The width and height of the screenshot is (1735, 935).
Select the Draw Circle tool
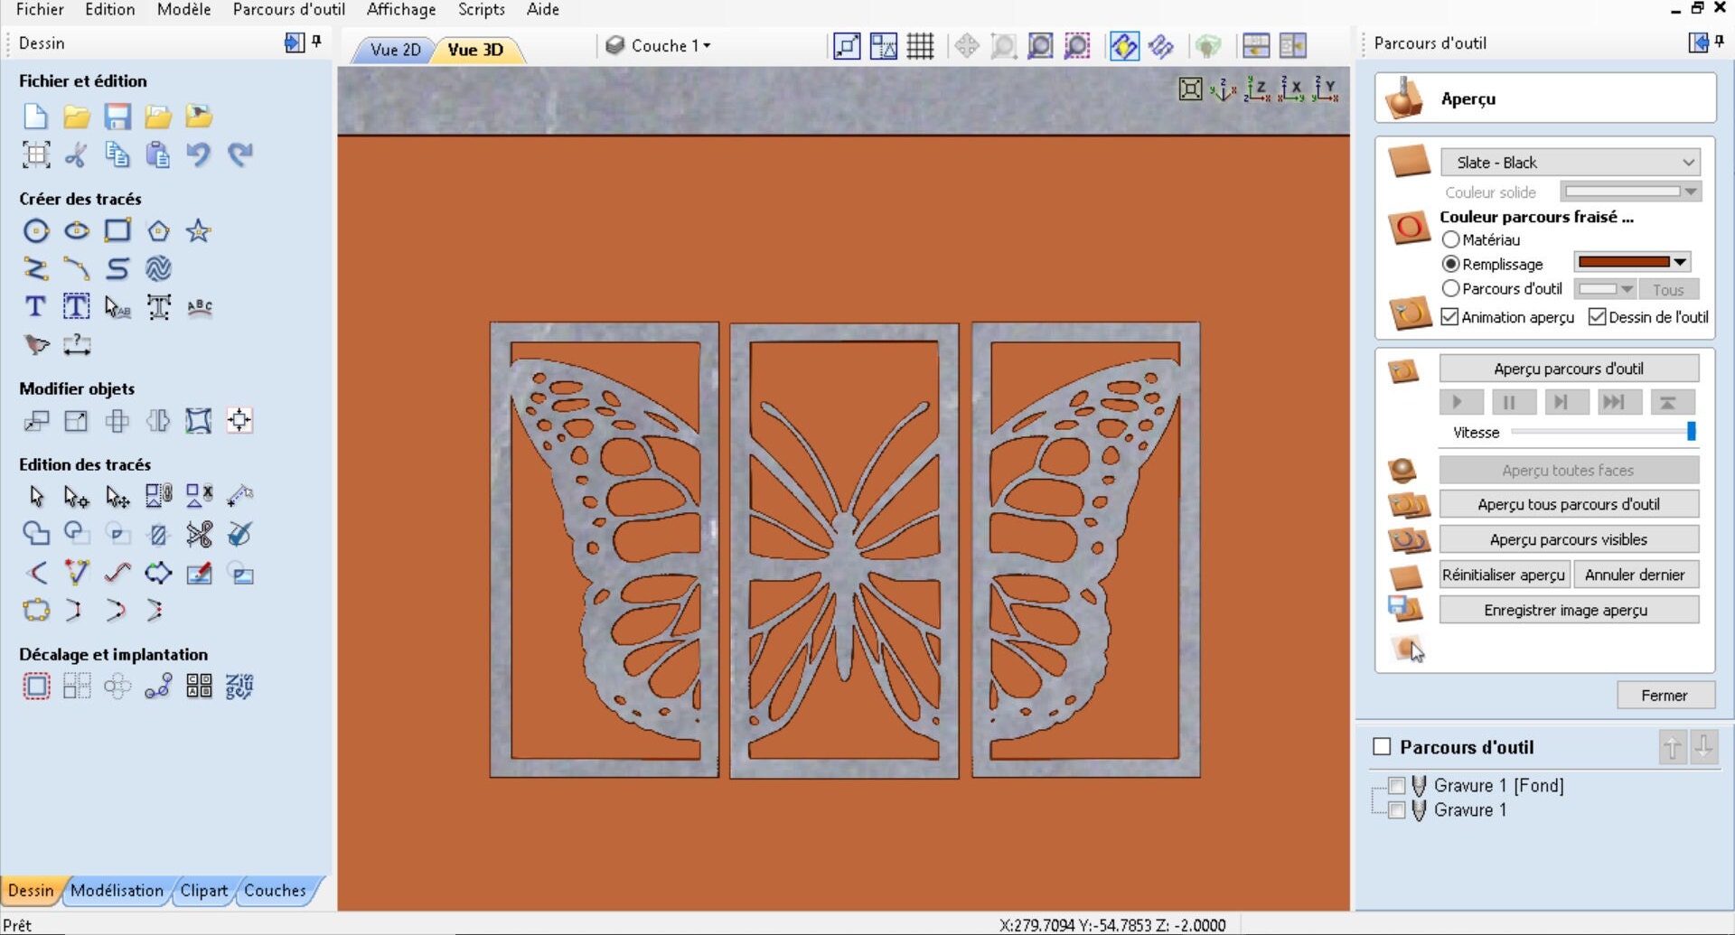click(x=36, y=231)
